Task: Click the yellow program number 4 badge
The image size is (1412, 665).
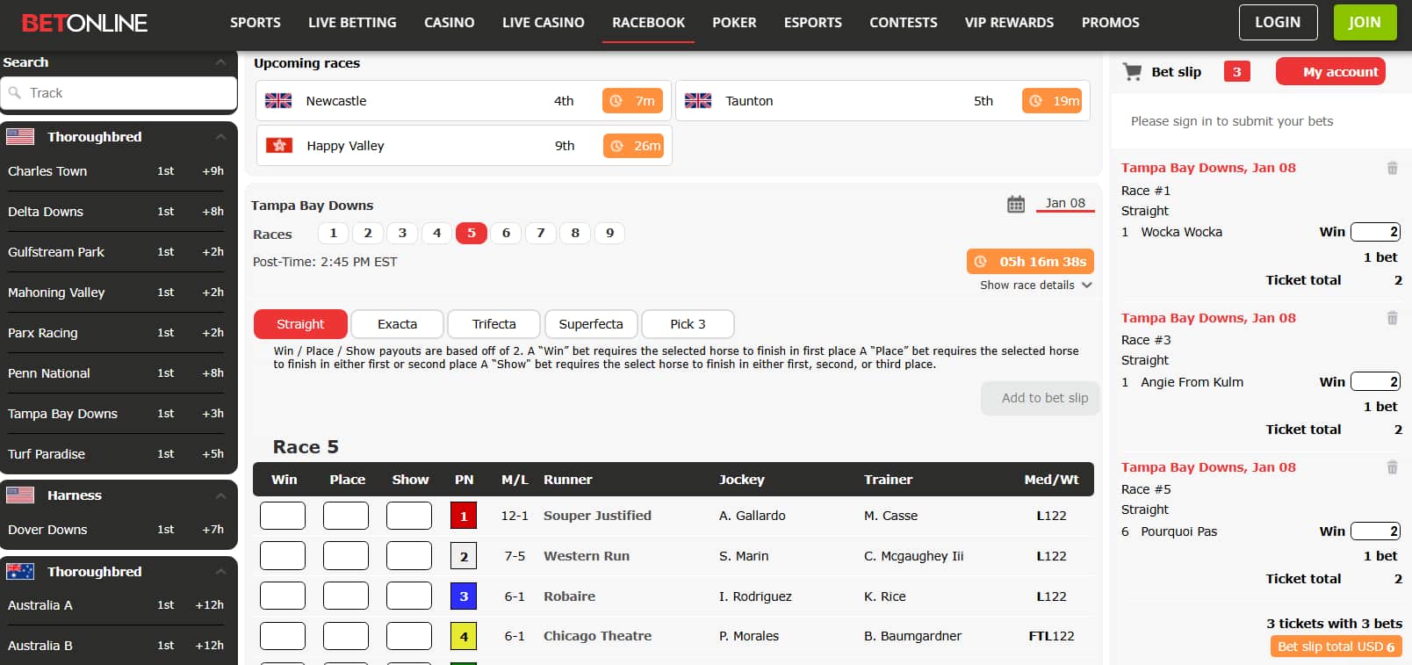Action: click(464, 636)
